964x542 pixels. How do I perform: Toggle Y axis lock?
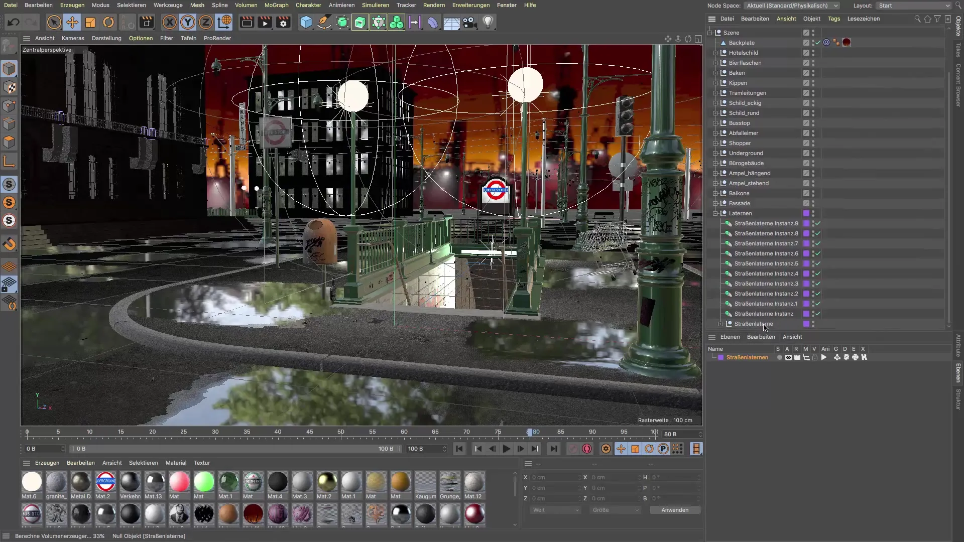(188, 22)
